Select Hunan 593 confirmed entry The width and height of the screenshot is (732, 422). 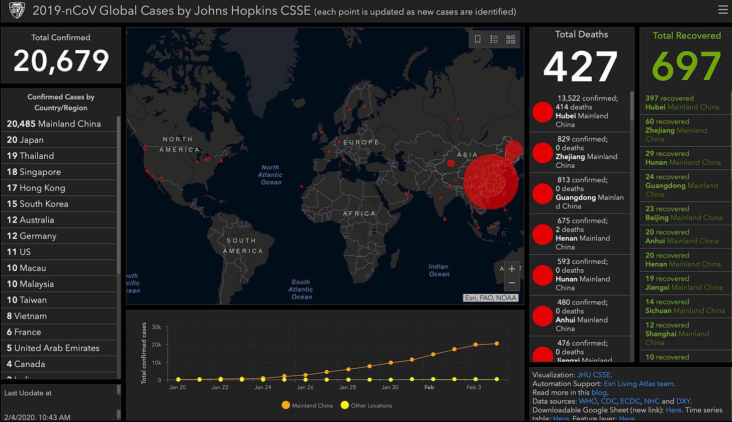[x=580, y=275]
